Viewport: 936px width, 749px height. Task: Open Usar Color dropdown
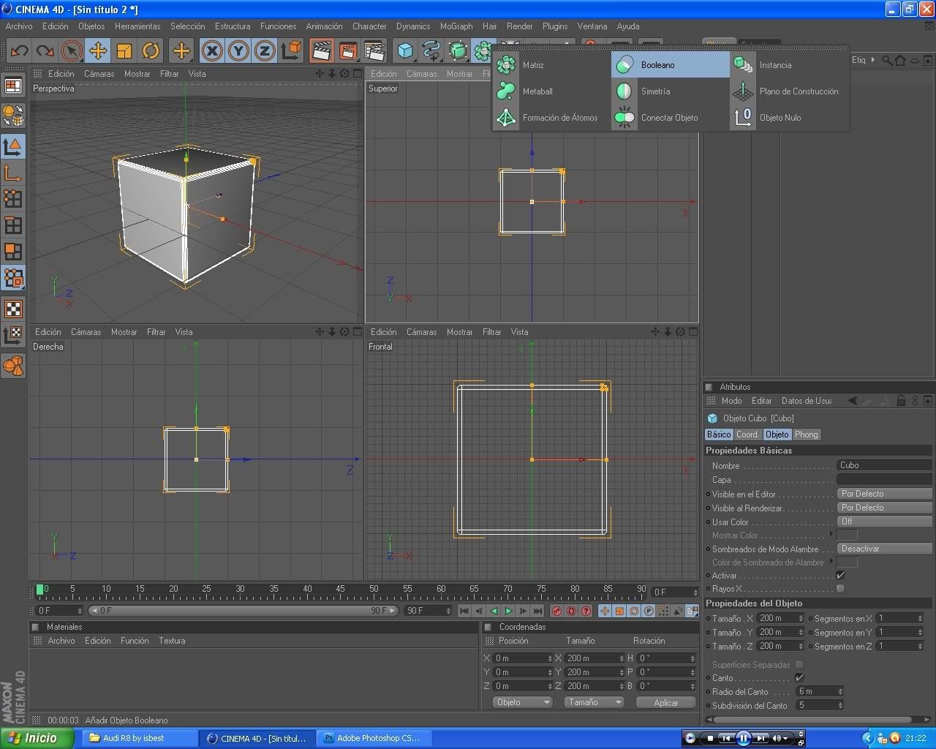tap(884, 522)
